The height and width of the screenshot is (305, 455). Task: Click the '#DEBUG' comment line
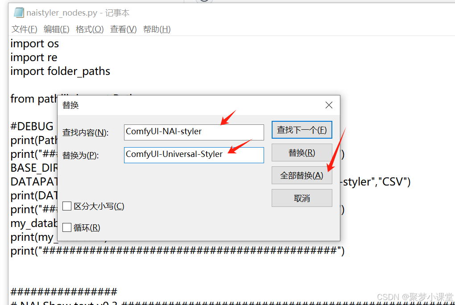(32, 127)
